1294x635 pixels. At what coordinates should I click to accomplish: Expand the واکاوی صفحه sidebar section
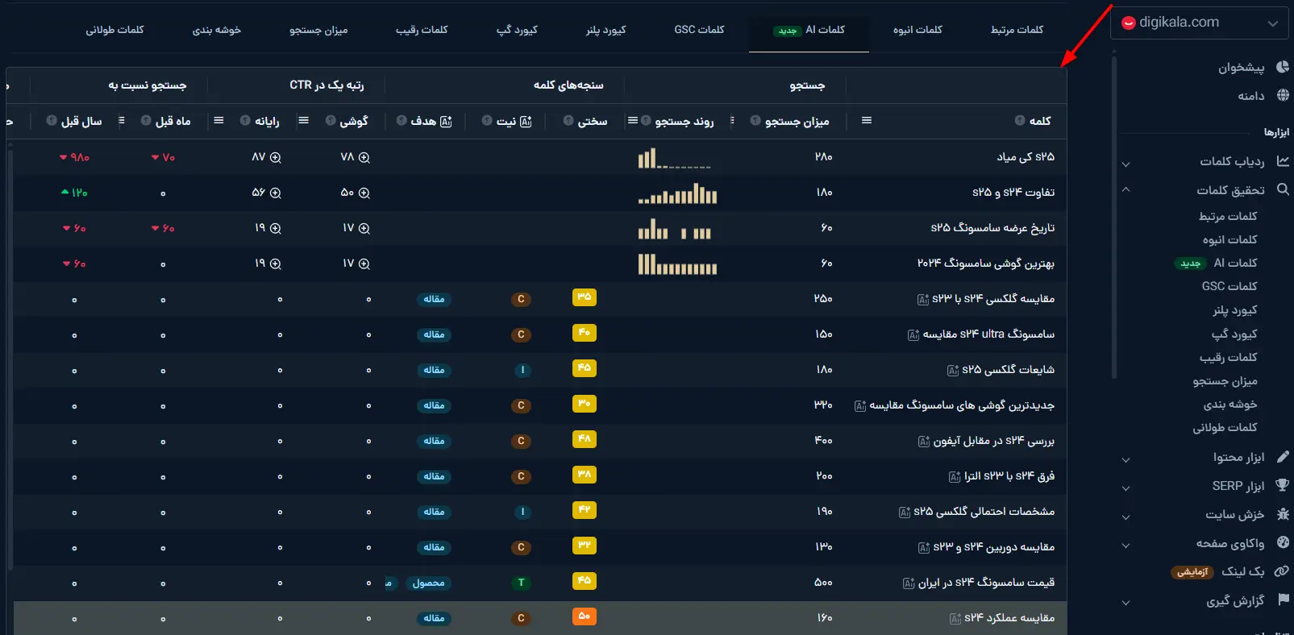(1126, 545)
